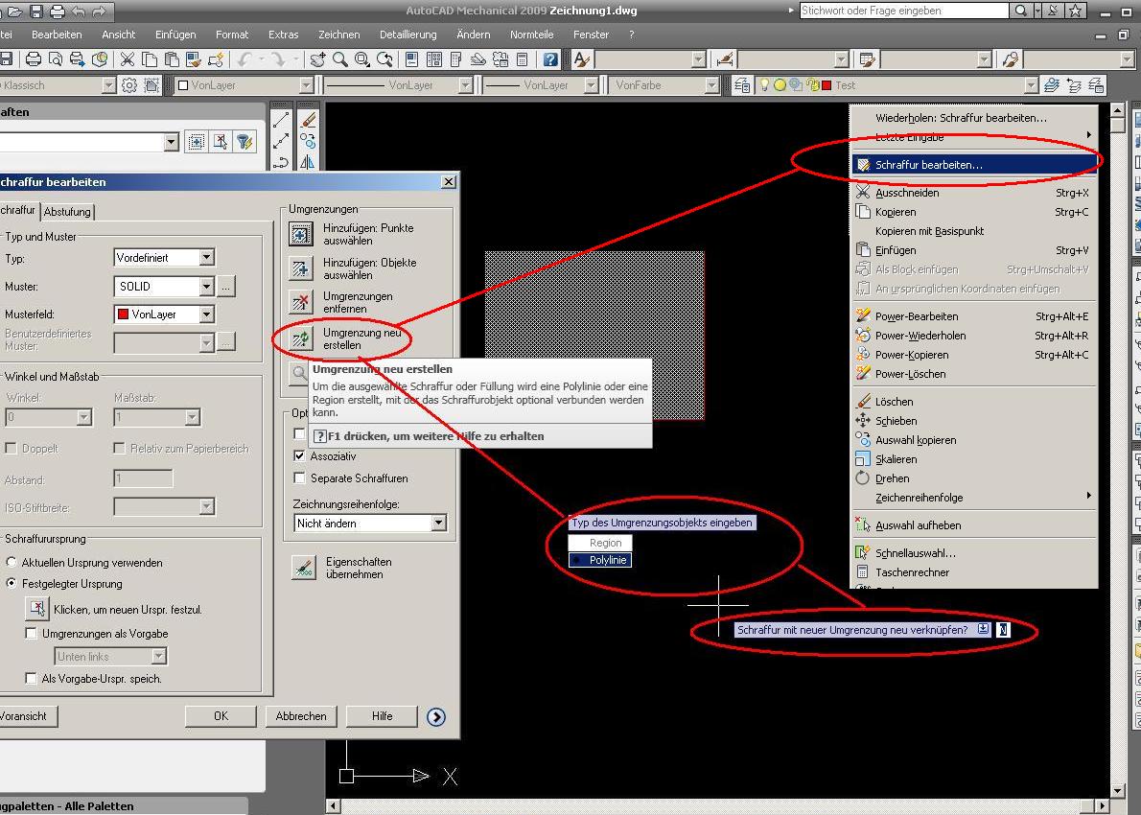The width and height of the screenshot is (1141, 815).
Task: Enable 'Als Vorgabe-Urspr. speich.' checkbox
Action: point(31,678)
